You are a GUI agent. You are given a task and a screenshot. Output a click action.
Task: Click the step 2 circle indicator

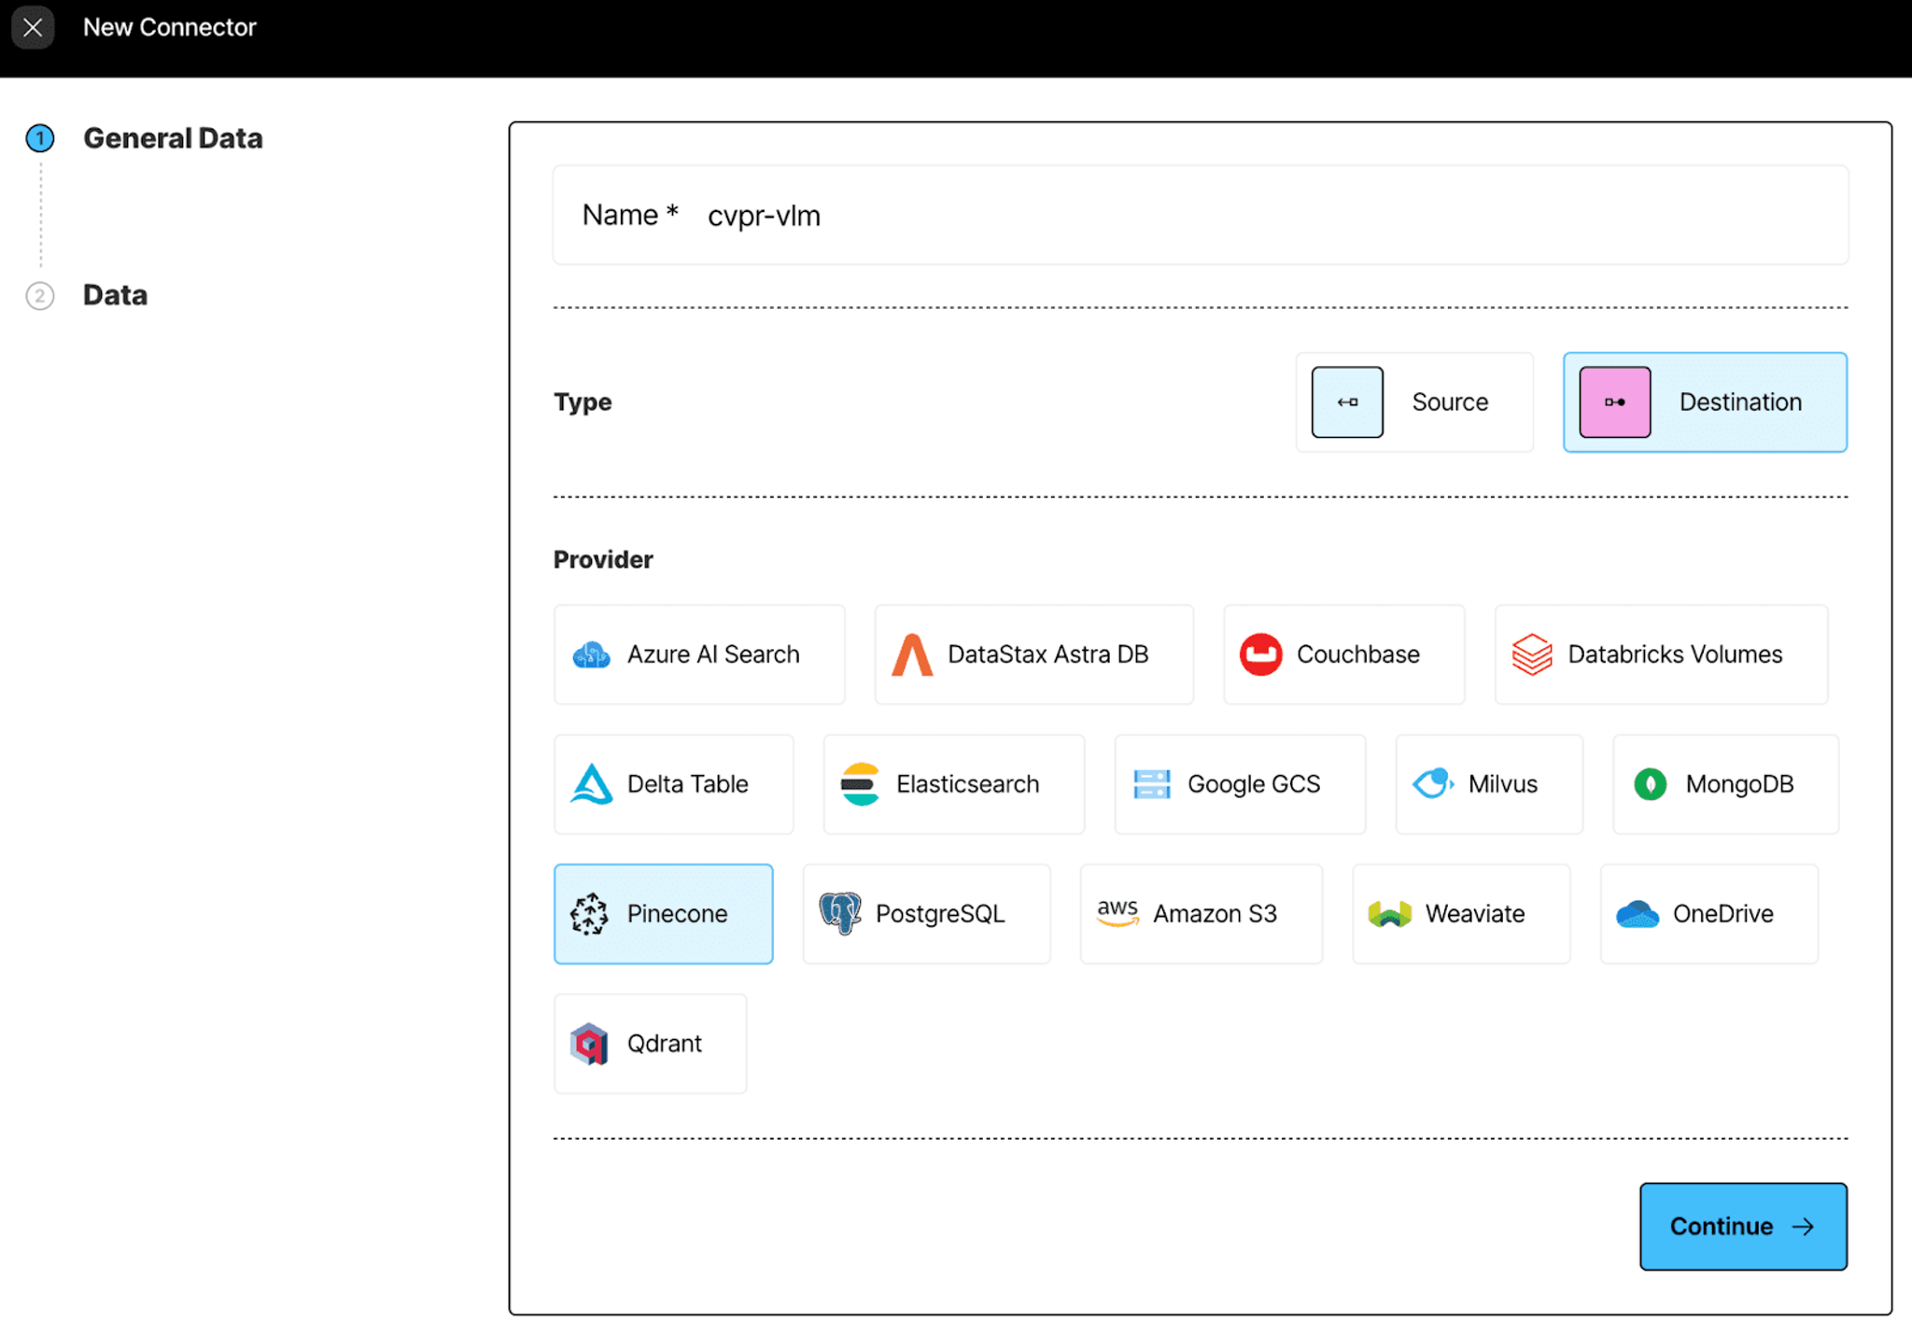click(40, 296)
